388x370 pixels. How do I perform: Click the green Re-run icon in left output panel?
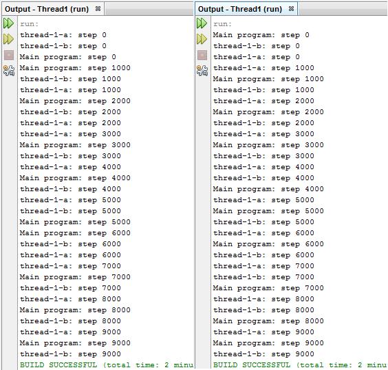(x=9, y=23)
